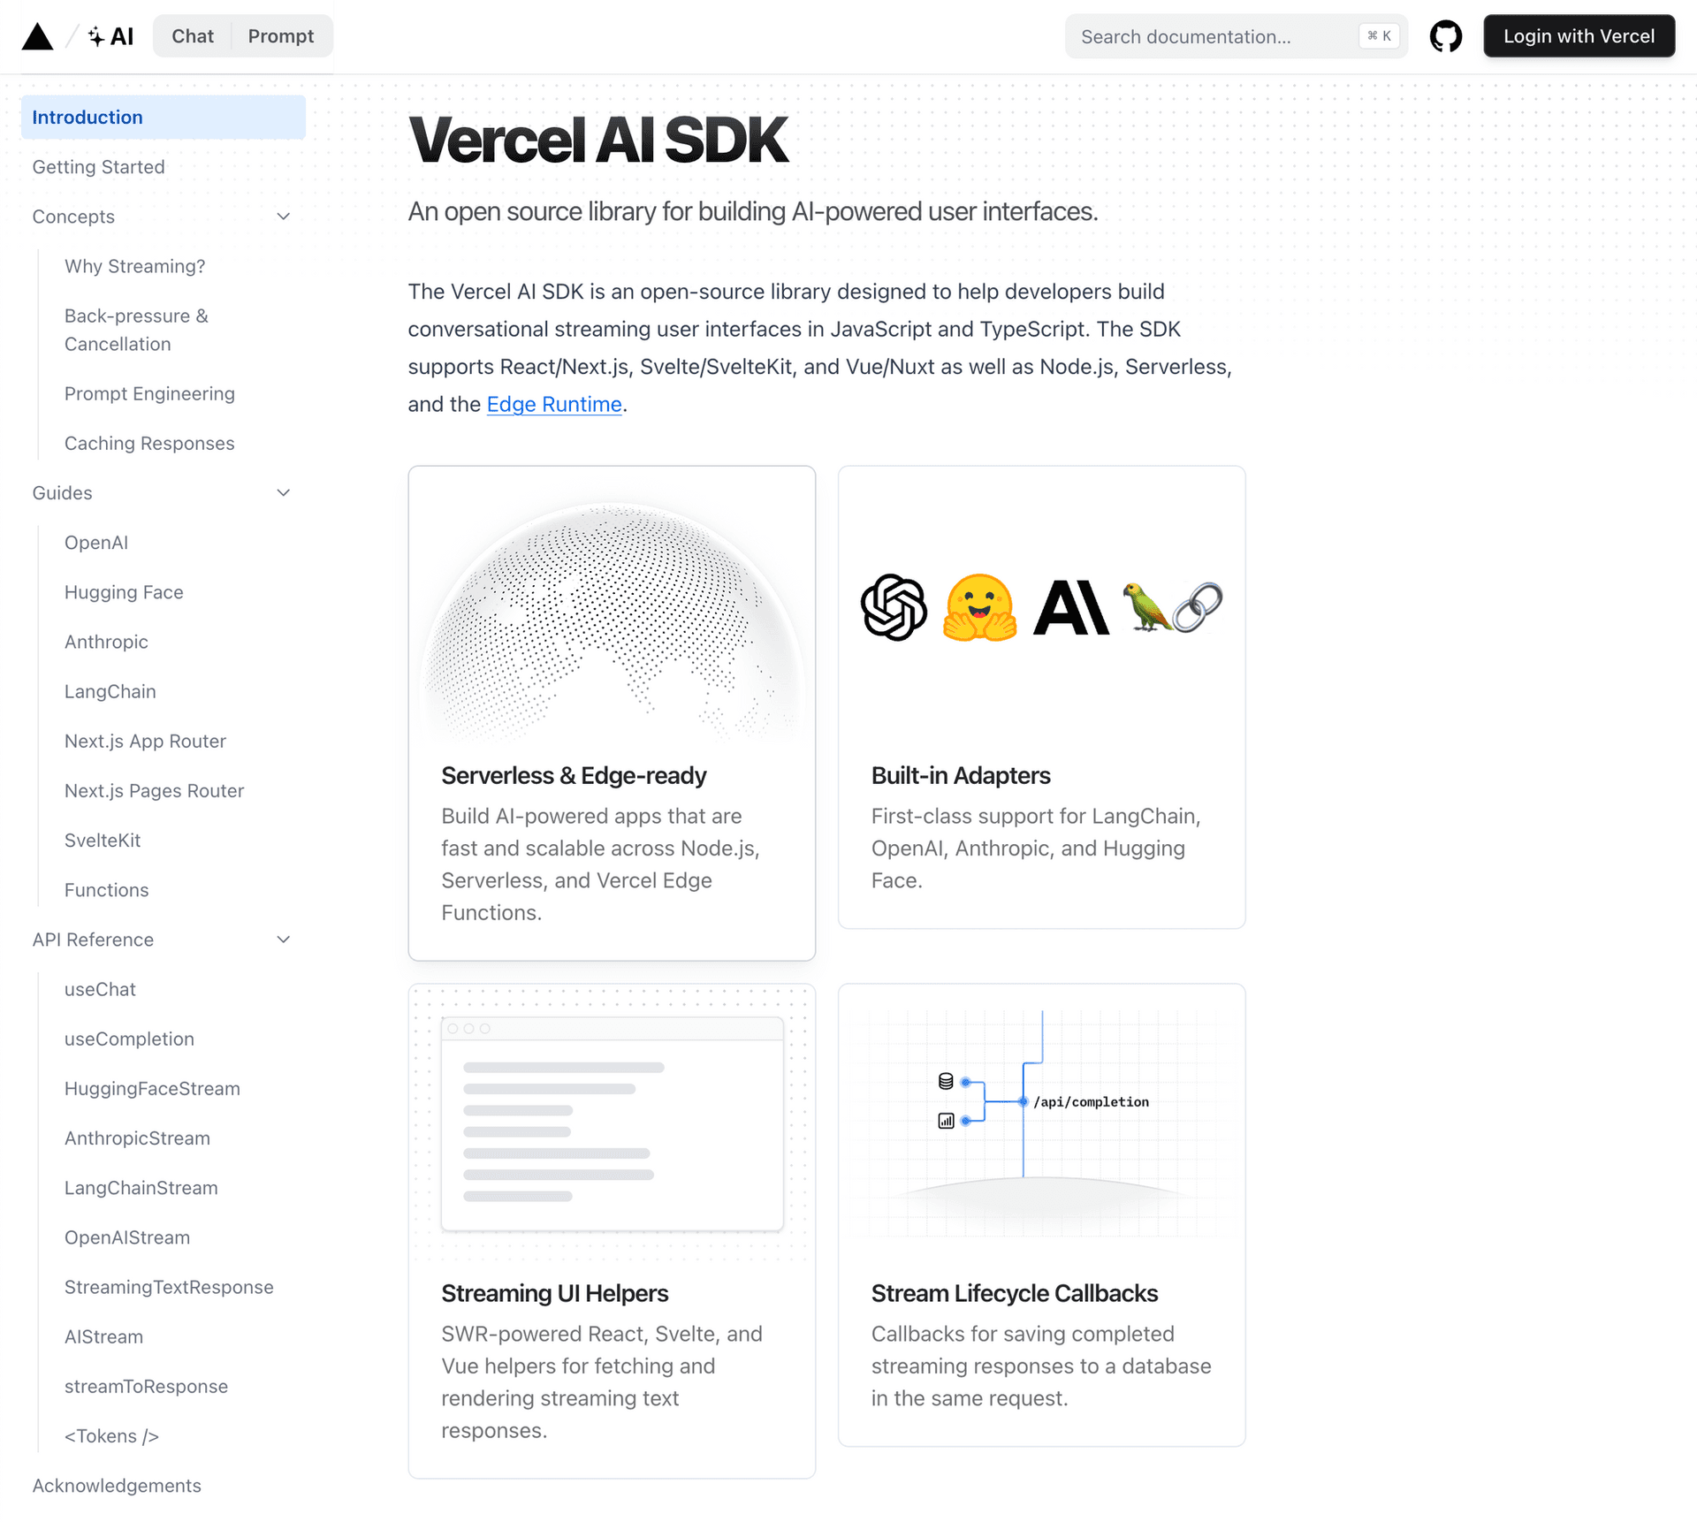Open the GitHub repository icon
Image resolution: width=1697 pixels, height=1522 pixels.
tap(1445, 36)
